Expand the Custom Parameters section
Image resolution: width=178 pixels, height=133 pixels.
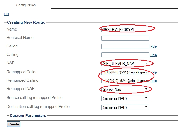point(28,116)
